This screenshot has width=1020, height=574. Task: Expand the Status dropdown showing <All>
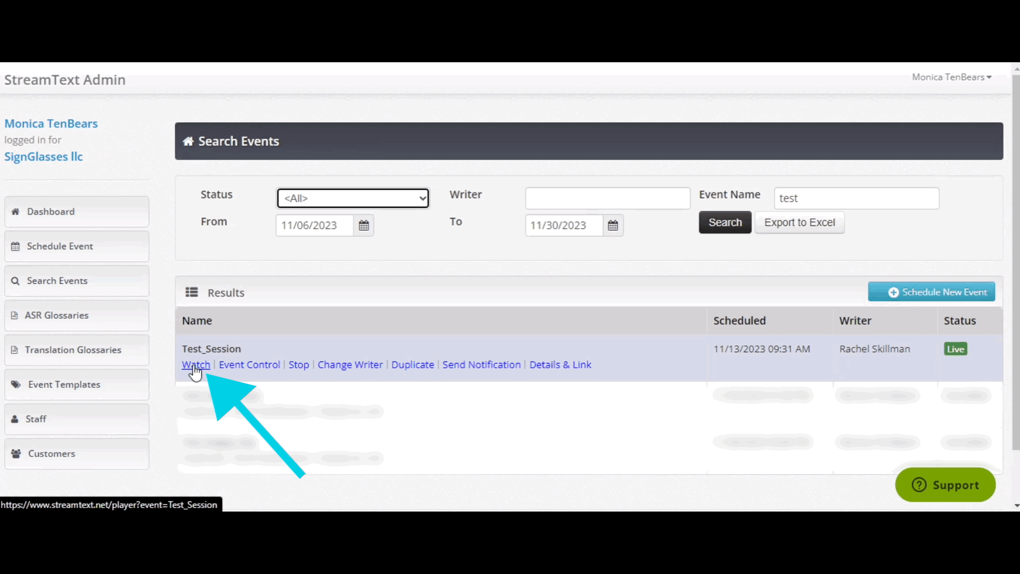[x=353, y=198]
